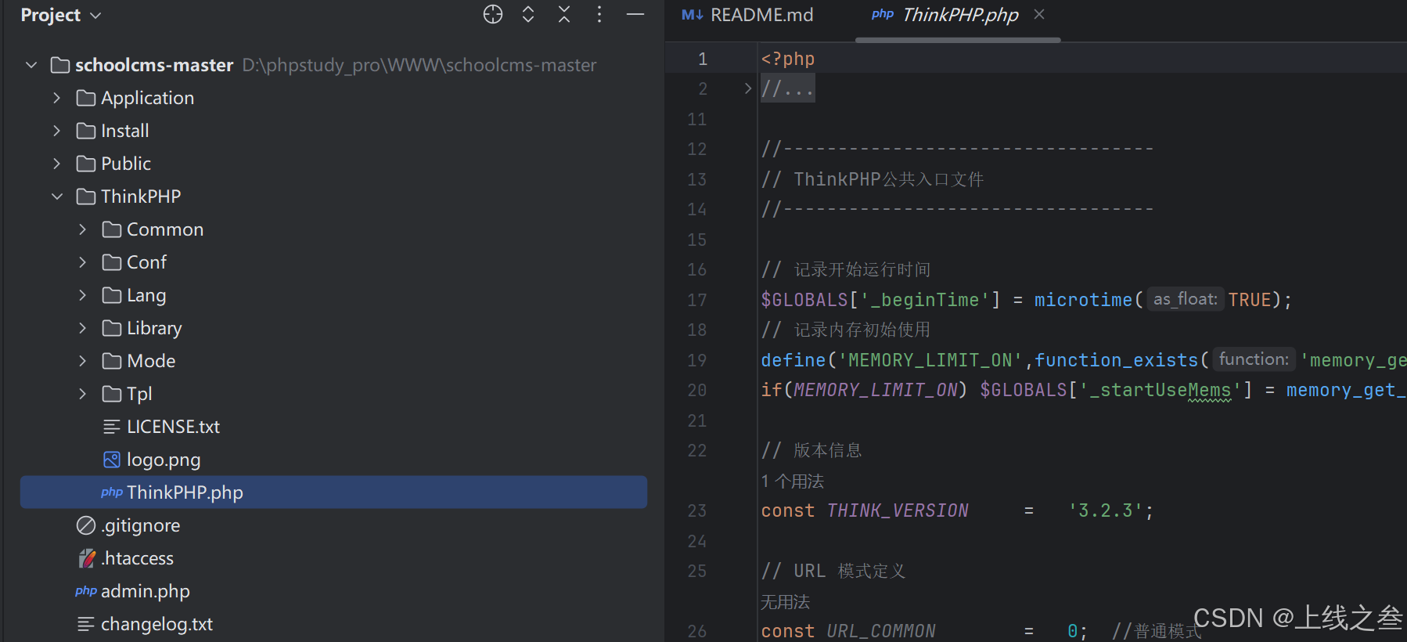
Task: Click the php icon of ThinkPHP.php in tree
Action: tap(112, 492)
